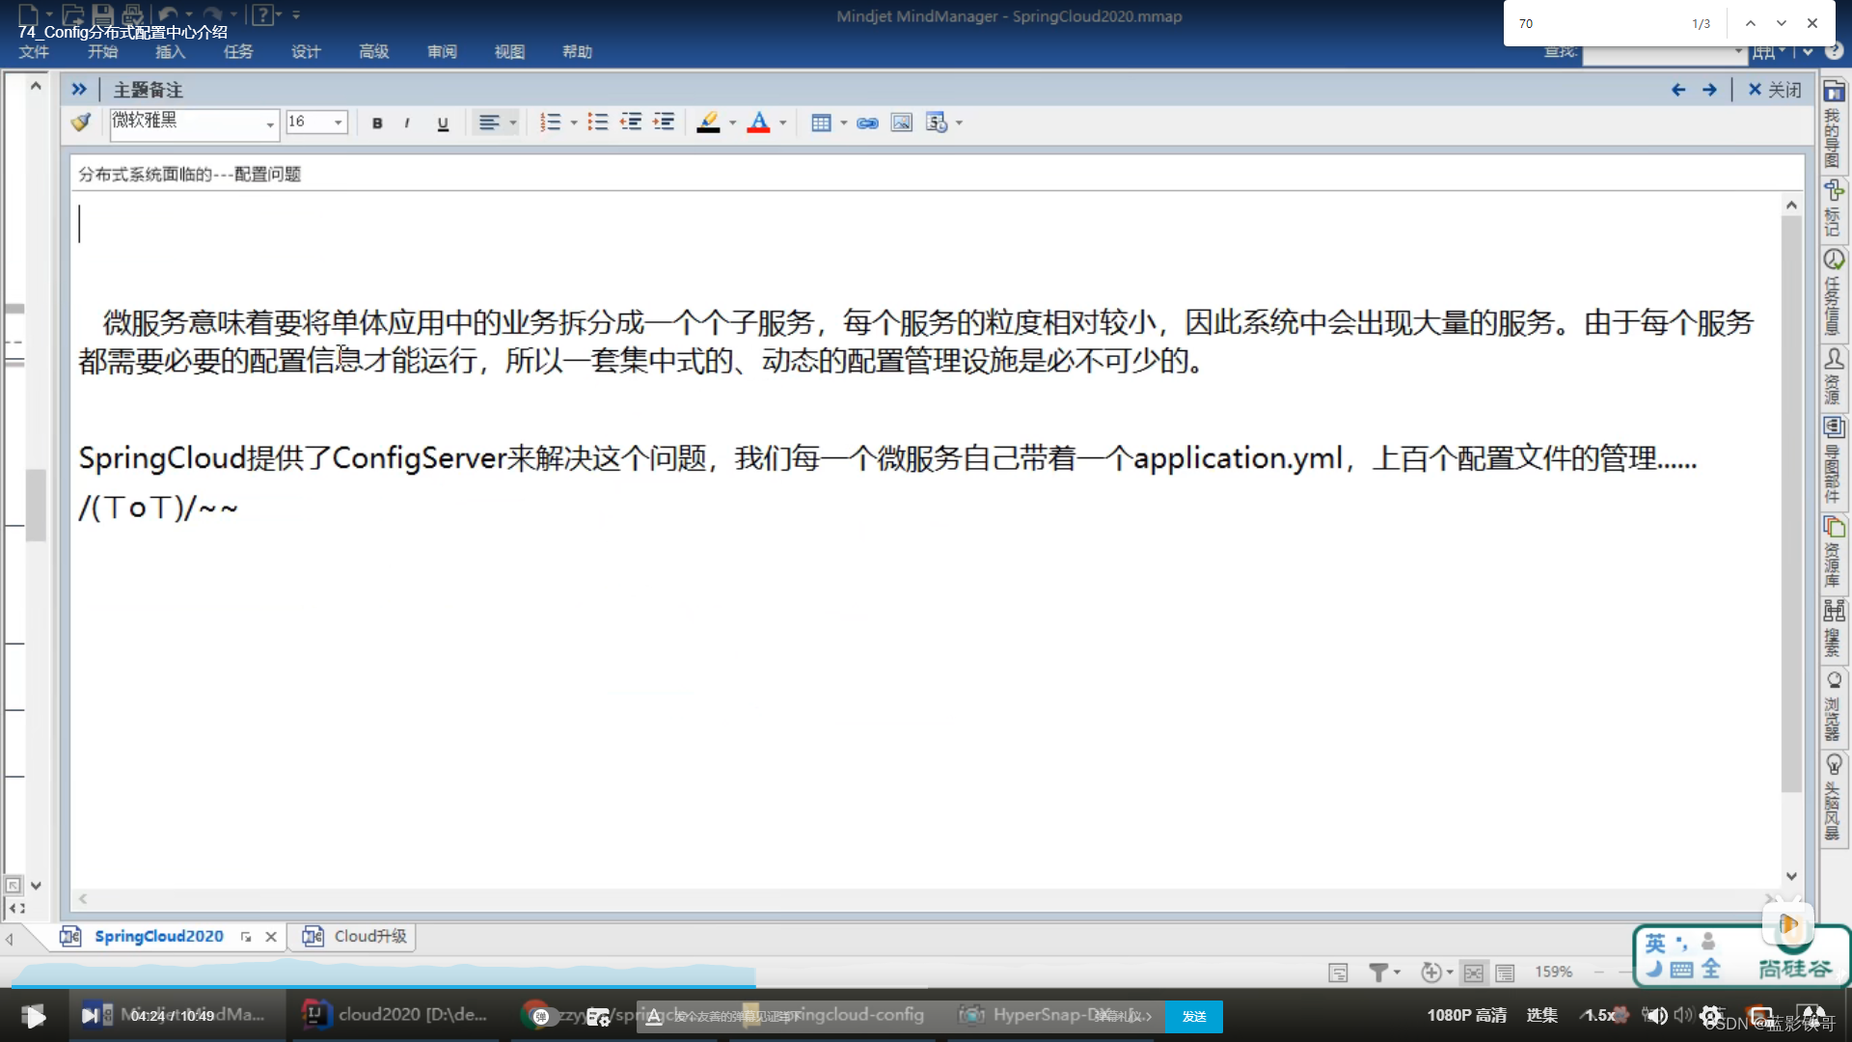
Task: Switch to SpringCloud2020 document tab
Action: [x=158, y=936]
